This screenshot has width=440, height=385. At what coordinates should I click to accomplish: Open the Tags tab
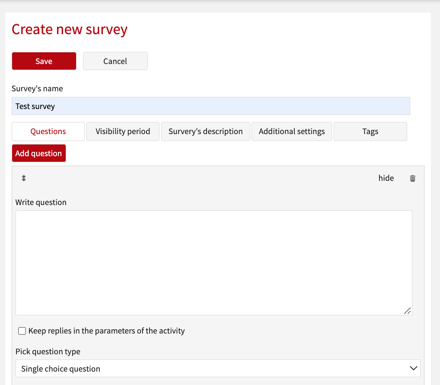pyautogui.click(x=370, y=132)
